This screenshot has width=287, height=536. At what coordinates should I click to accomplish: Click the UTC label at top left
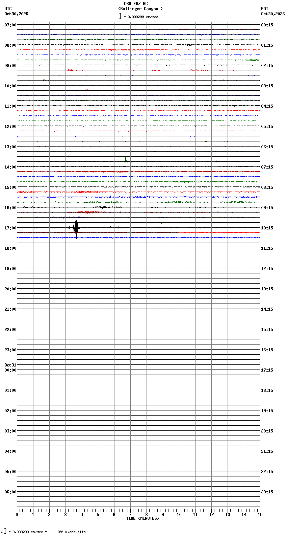(8, 9)
